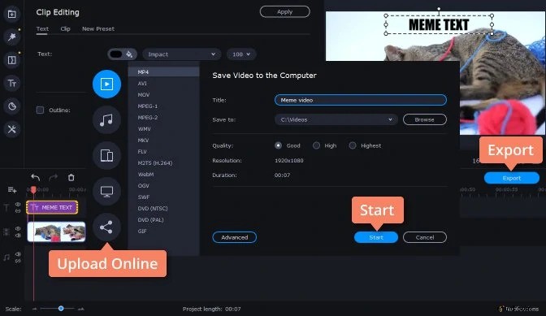Zoom out timeline scale icon
546x316 pixels.
pyautogui.click(x=34, y=309)
